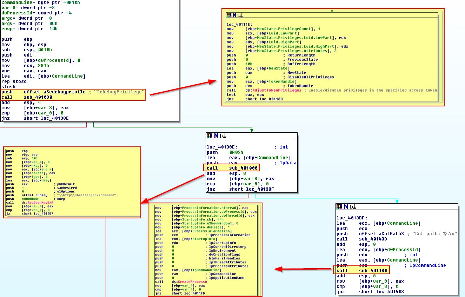The height and width of the screenshot is (297, 465).
Task: Click mov [ebp+dwProcessId], 0 line
Action: pos(41,60)
